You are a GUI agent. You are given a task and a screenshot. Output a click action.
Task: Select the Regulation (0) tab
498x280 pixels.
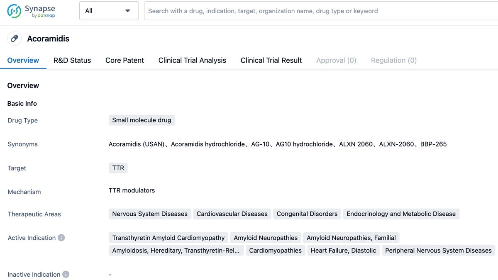393,60
